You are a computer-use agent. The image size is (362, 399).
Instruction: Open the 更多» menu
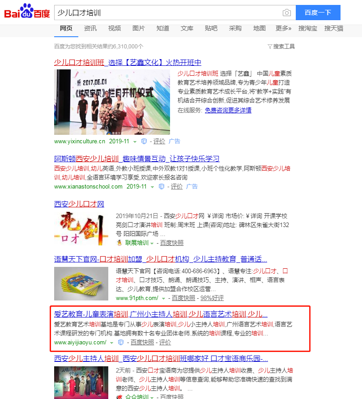(283, 28)
